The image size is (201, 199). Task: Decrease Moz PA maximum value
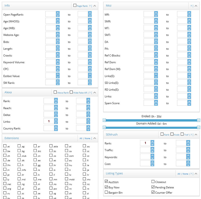[x=189, y=50]
